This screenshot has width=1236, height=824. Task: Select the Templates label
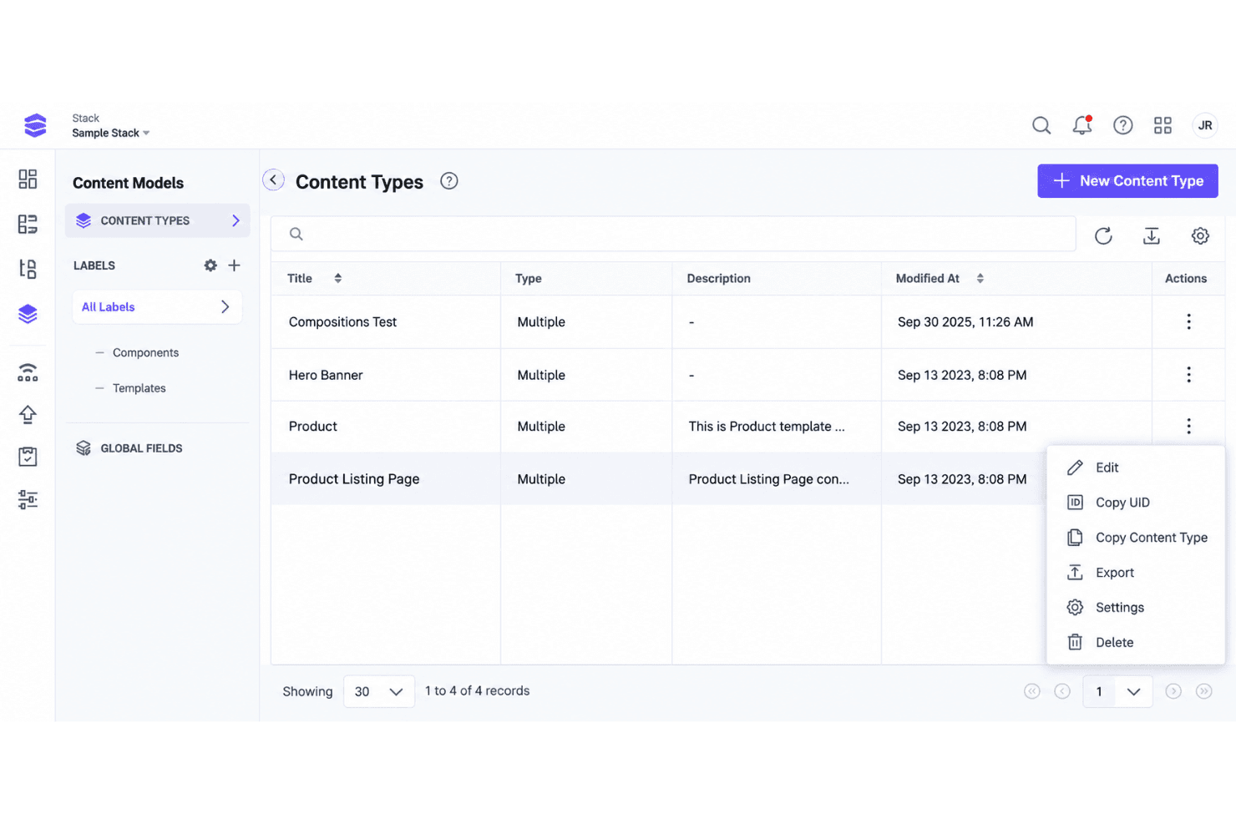(x=139, y=388)
